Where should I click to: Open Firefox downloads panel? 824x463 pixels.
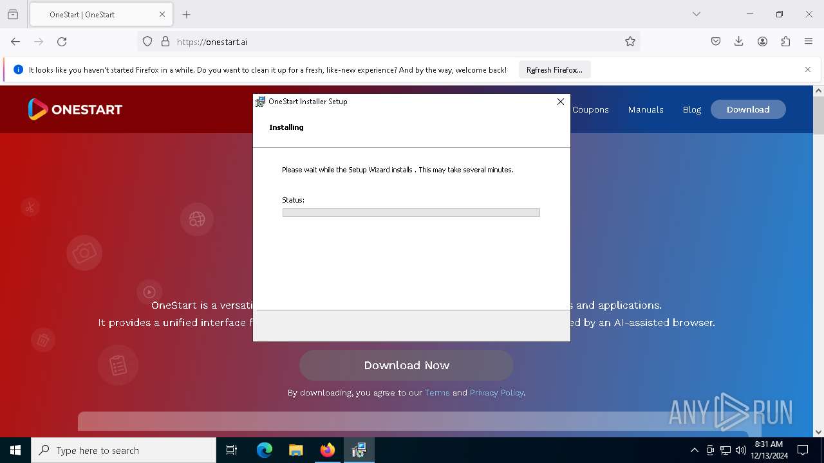[x=739, y=41]
